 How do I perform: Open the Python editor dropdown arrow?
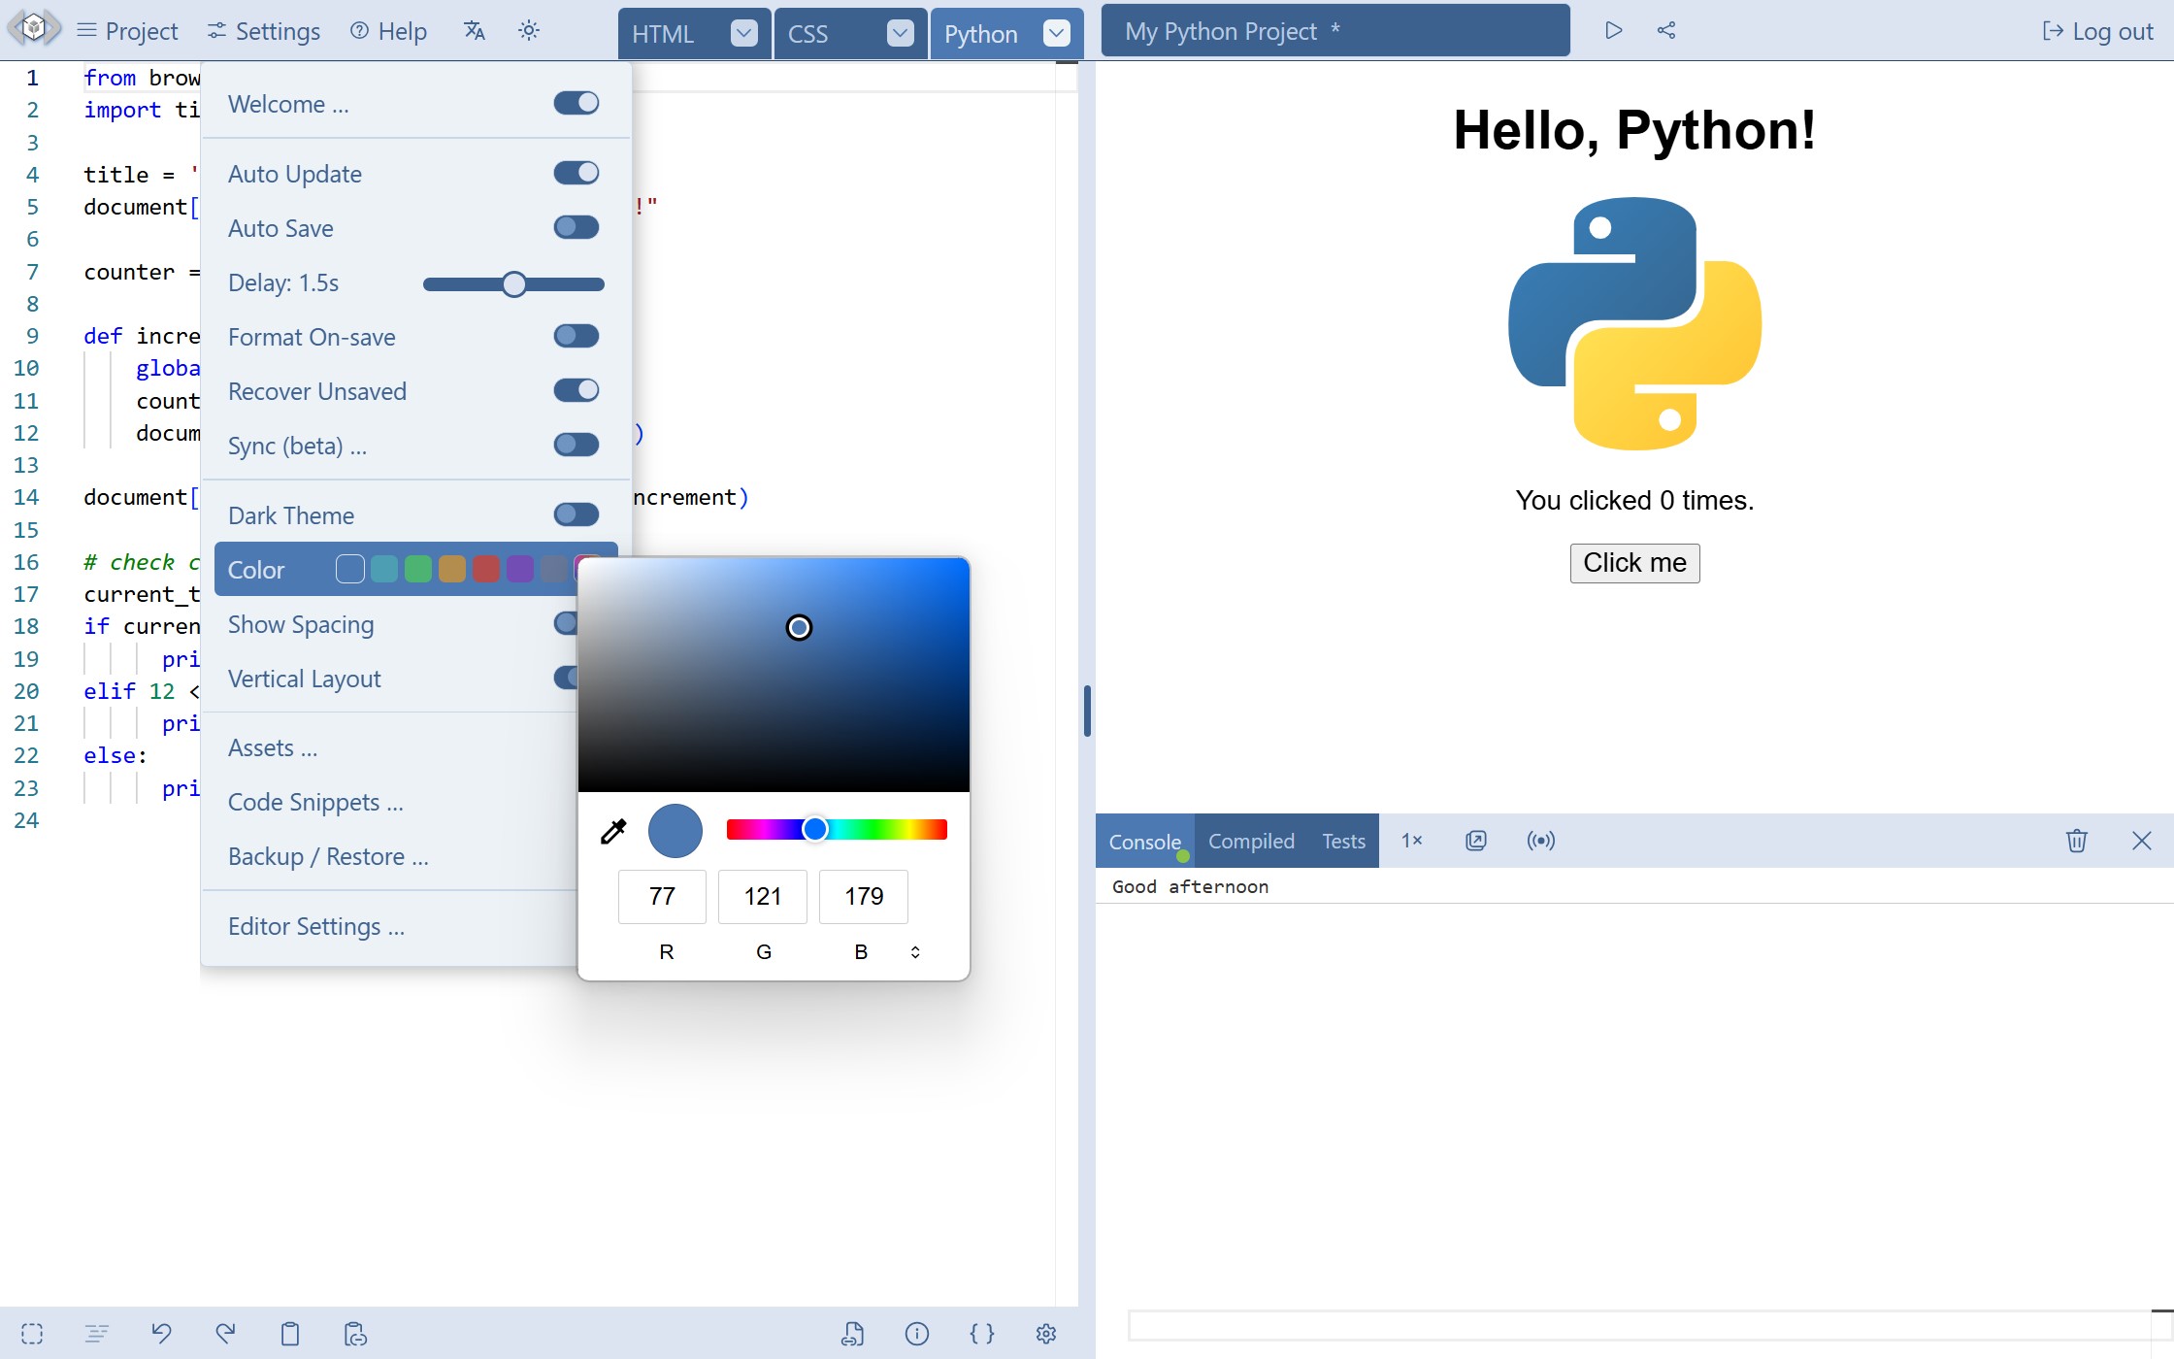[x=1056, y=34]
